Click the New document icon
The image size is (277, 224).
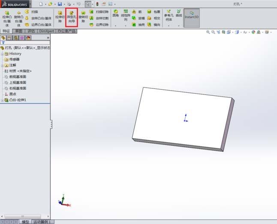coord(41,4)
